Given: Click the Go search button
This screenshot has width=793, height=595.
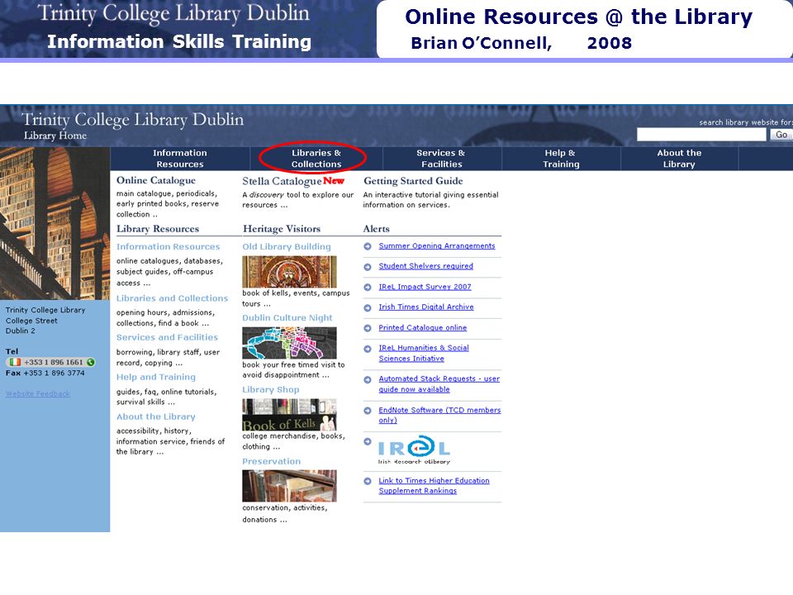Looking at the screenshot, I should click(781, 135).
